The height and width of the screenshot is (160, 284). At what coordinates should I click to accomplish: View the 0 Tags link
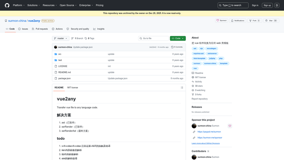[89, 38]
